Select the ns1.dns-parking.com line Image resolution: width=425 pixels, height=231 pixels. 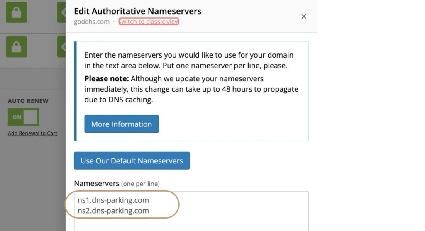[113, 200]
